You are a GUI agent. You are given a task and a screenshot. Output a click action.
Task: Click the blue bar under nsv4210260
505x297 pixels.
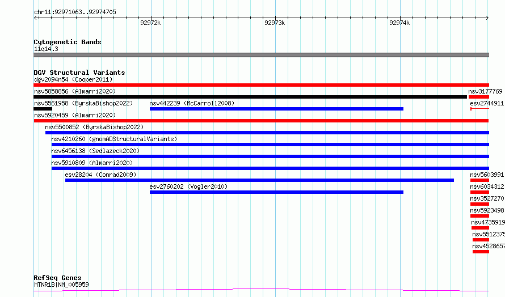coord(270,145)
